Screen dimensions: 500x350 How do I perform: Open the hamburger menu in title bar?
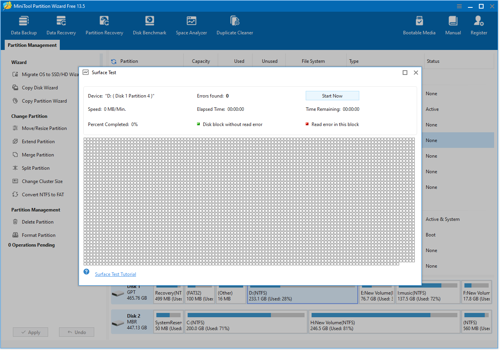tap(459, 6)
